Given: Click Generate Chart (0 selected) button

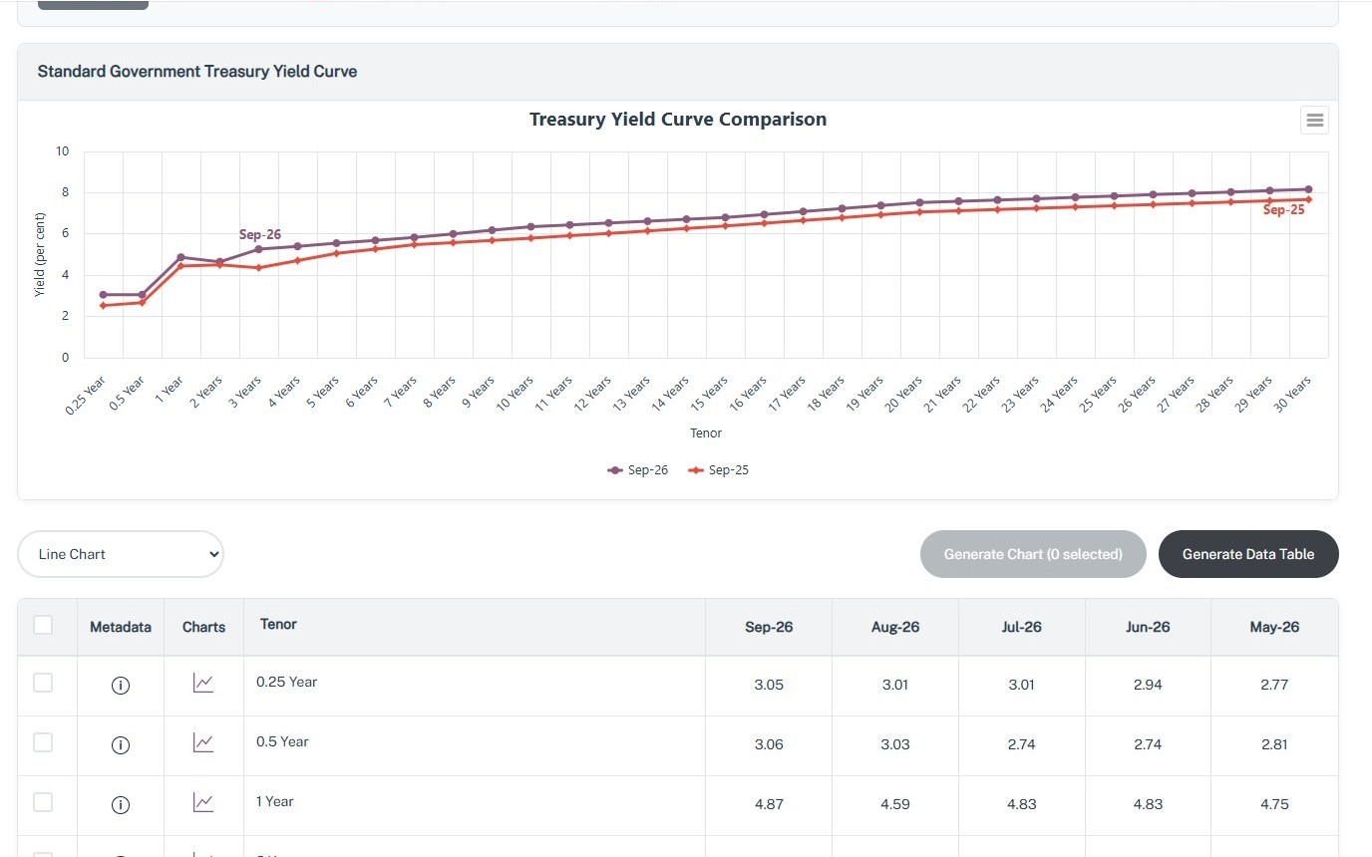Looking at the screenshot, I should coord(1033,554).
